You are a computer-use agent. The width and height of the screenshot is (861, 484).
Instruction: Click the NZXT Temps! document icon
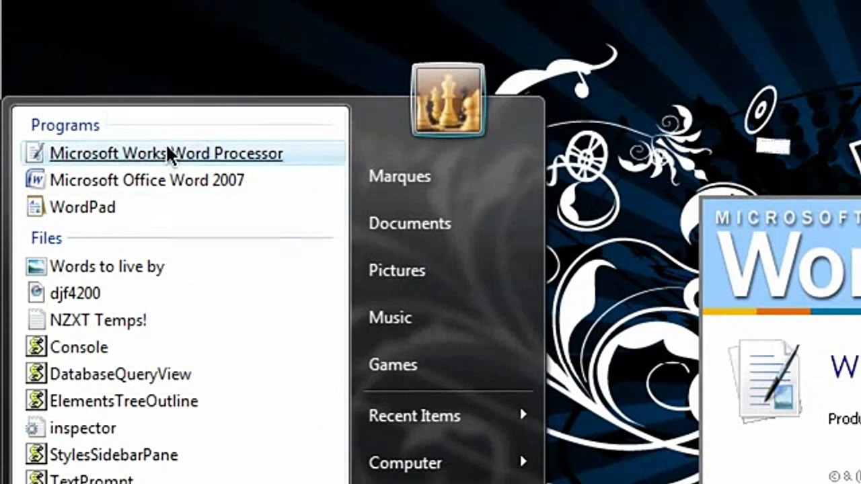36,320
